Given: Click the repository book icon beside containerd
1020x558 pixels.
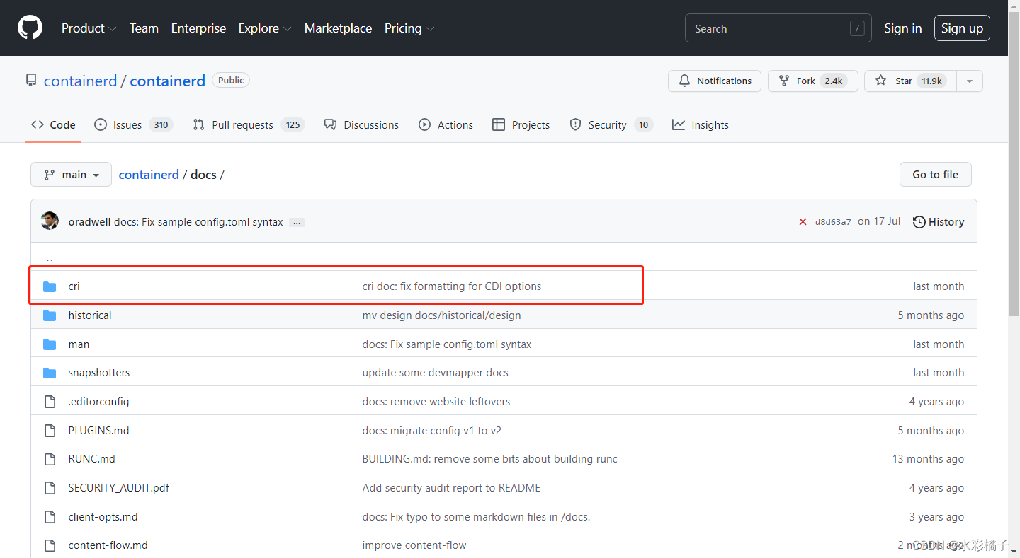Looking at the screenshot, I should point(31,81).
